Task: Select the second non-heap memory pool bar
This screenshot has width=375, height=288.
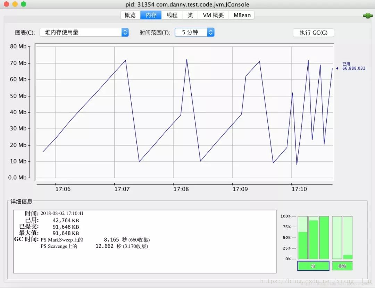Action: click(x=348, y=237)
